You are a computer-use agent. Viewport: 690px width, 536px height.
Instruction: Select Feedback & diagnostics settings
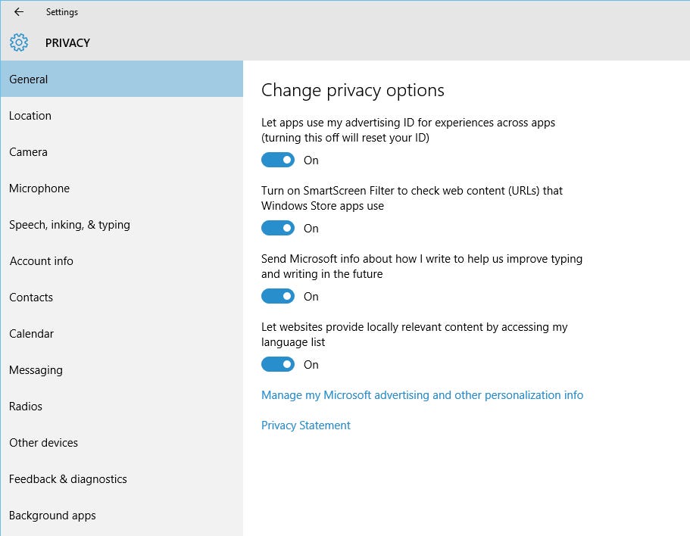click(x=67, y=478)
